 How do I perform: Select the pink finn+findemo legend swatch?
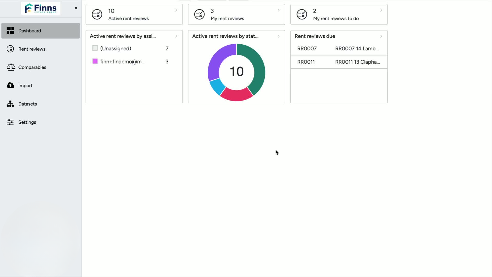(95, 61)
